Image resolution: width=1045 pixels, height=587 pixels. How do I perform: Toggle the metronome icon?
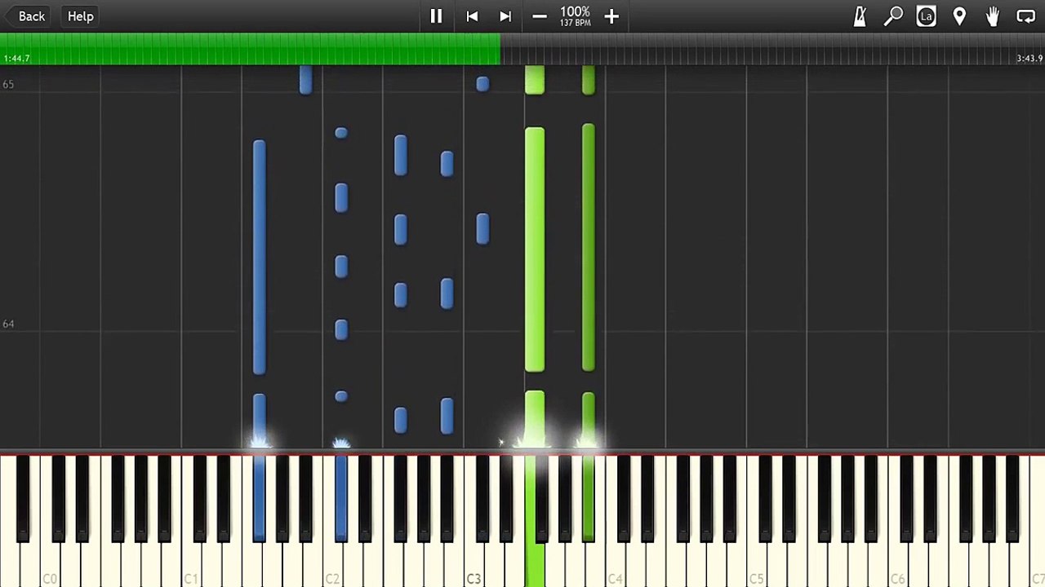click(860, 16)
